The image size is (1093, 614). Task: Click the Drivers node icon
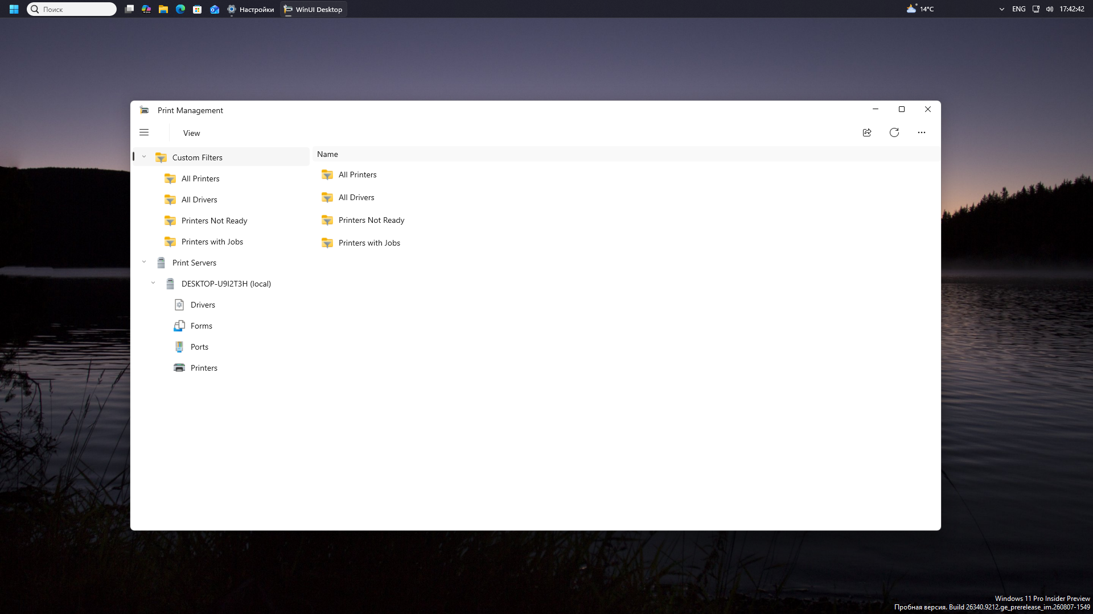click(179, 305)
